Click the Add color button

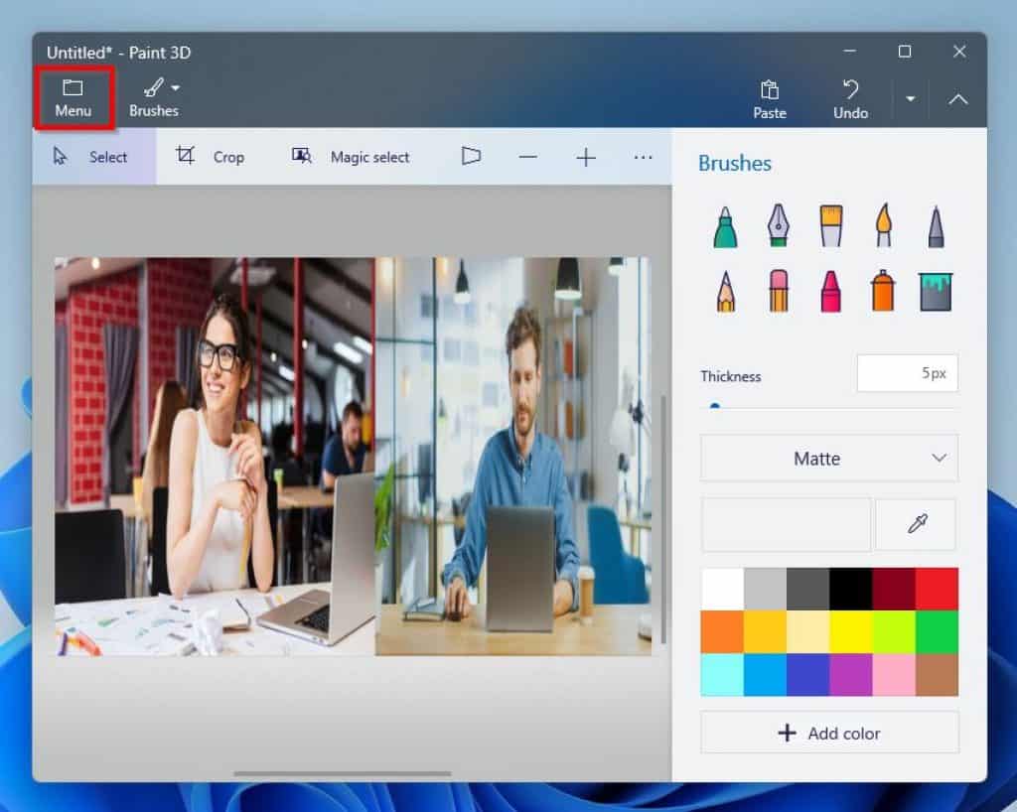(x=829, y=733)
